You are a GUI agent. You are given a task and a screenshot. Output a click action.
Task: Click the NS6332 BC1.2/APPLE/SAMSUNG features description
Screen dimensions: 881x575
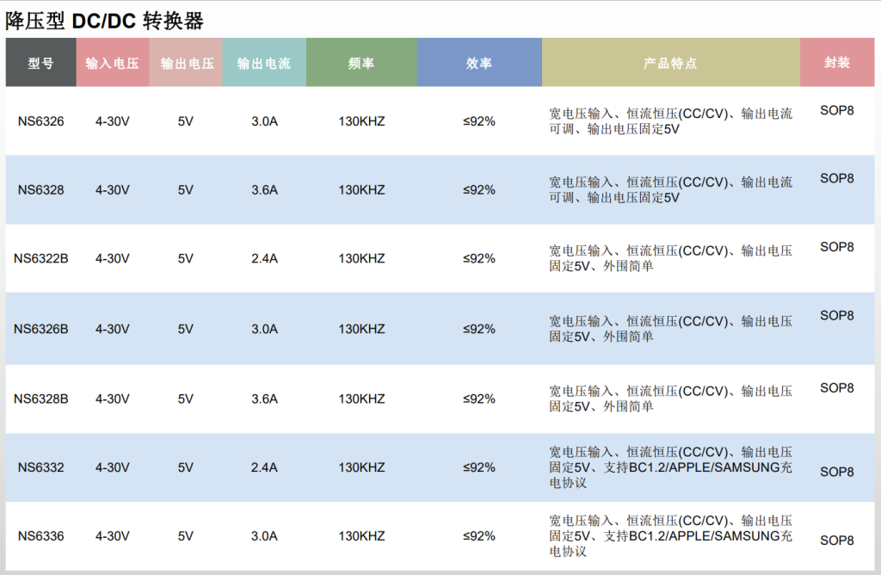(671, 467)
